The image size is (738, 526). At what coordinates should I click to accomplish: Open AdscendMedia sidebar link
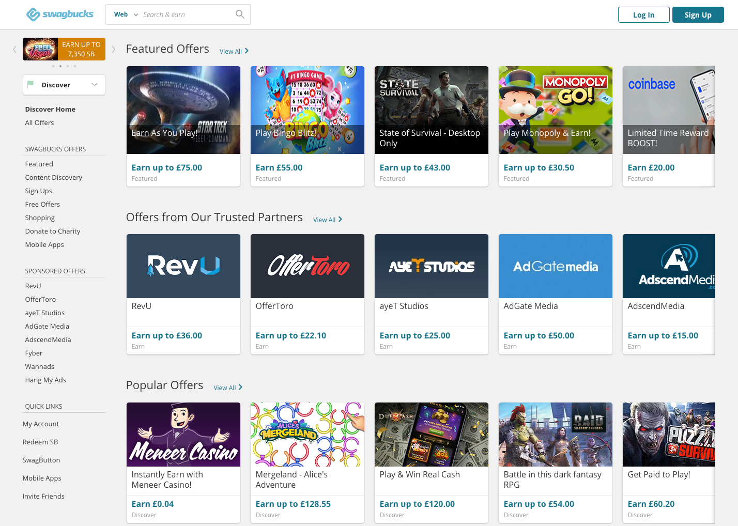[48, 339]
